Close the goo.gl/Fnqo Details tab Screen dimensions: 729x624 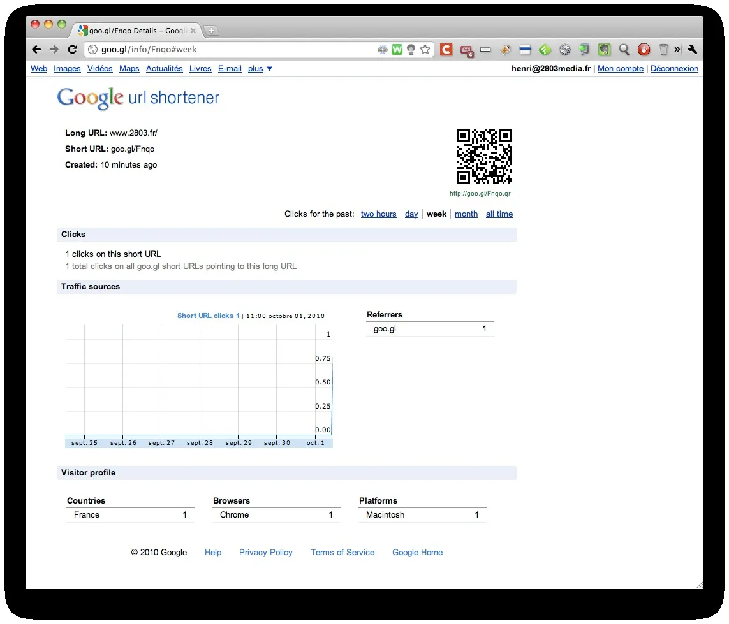point(193,31)
